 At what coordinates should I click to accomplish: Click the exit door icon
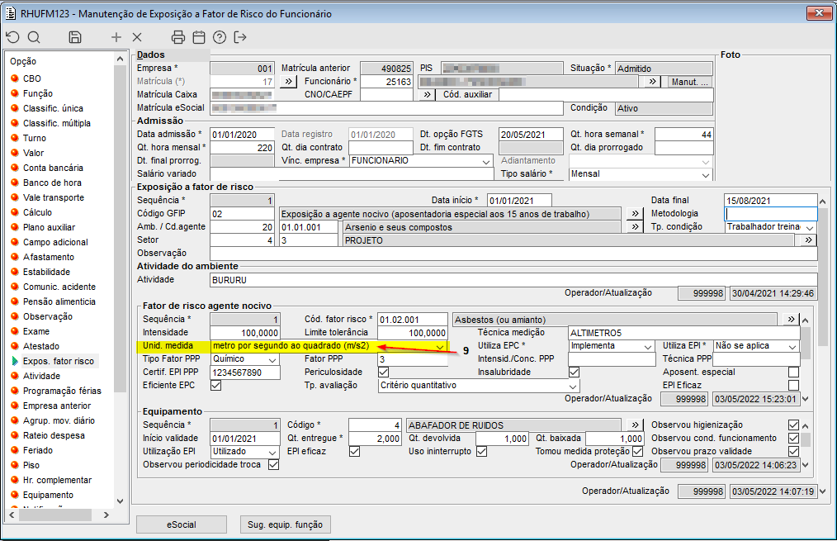(240, 37)
